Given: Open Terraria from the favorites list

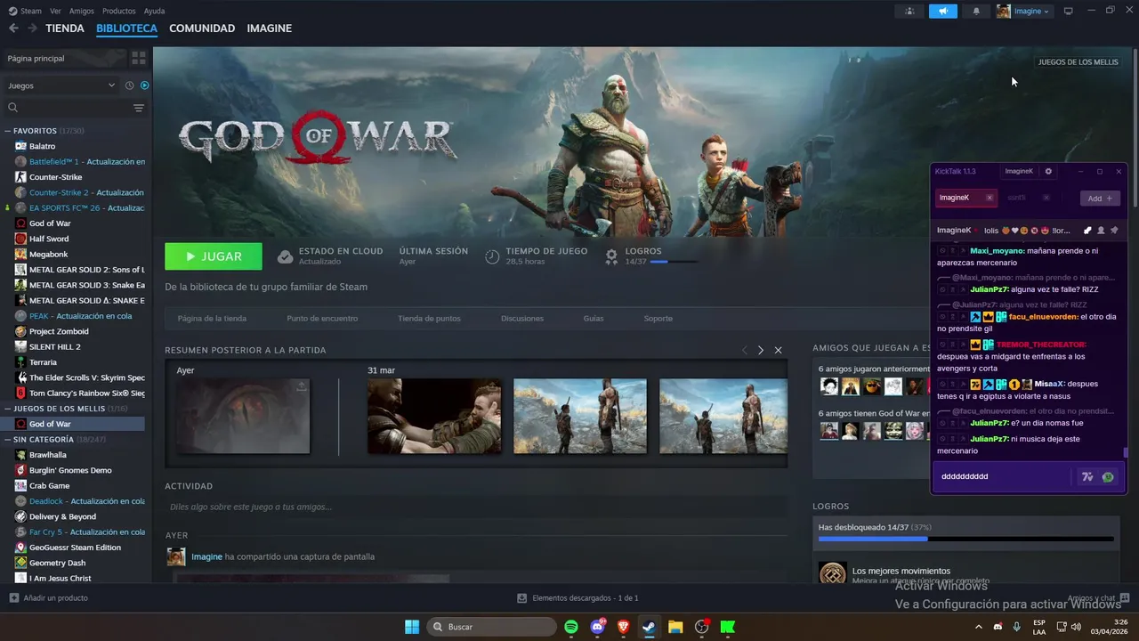Looking at the screenshot, I should coord(43,362).
